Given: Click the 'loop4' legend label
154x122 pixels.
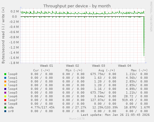Looking at the screenshot, I should coord(13,89).
